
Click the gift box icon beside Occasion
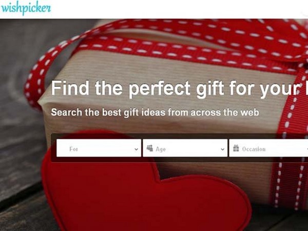(236, 148)
